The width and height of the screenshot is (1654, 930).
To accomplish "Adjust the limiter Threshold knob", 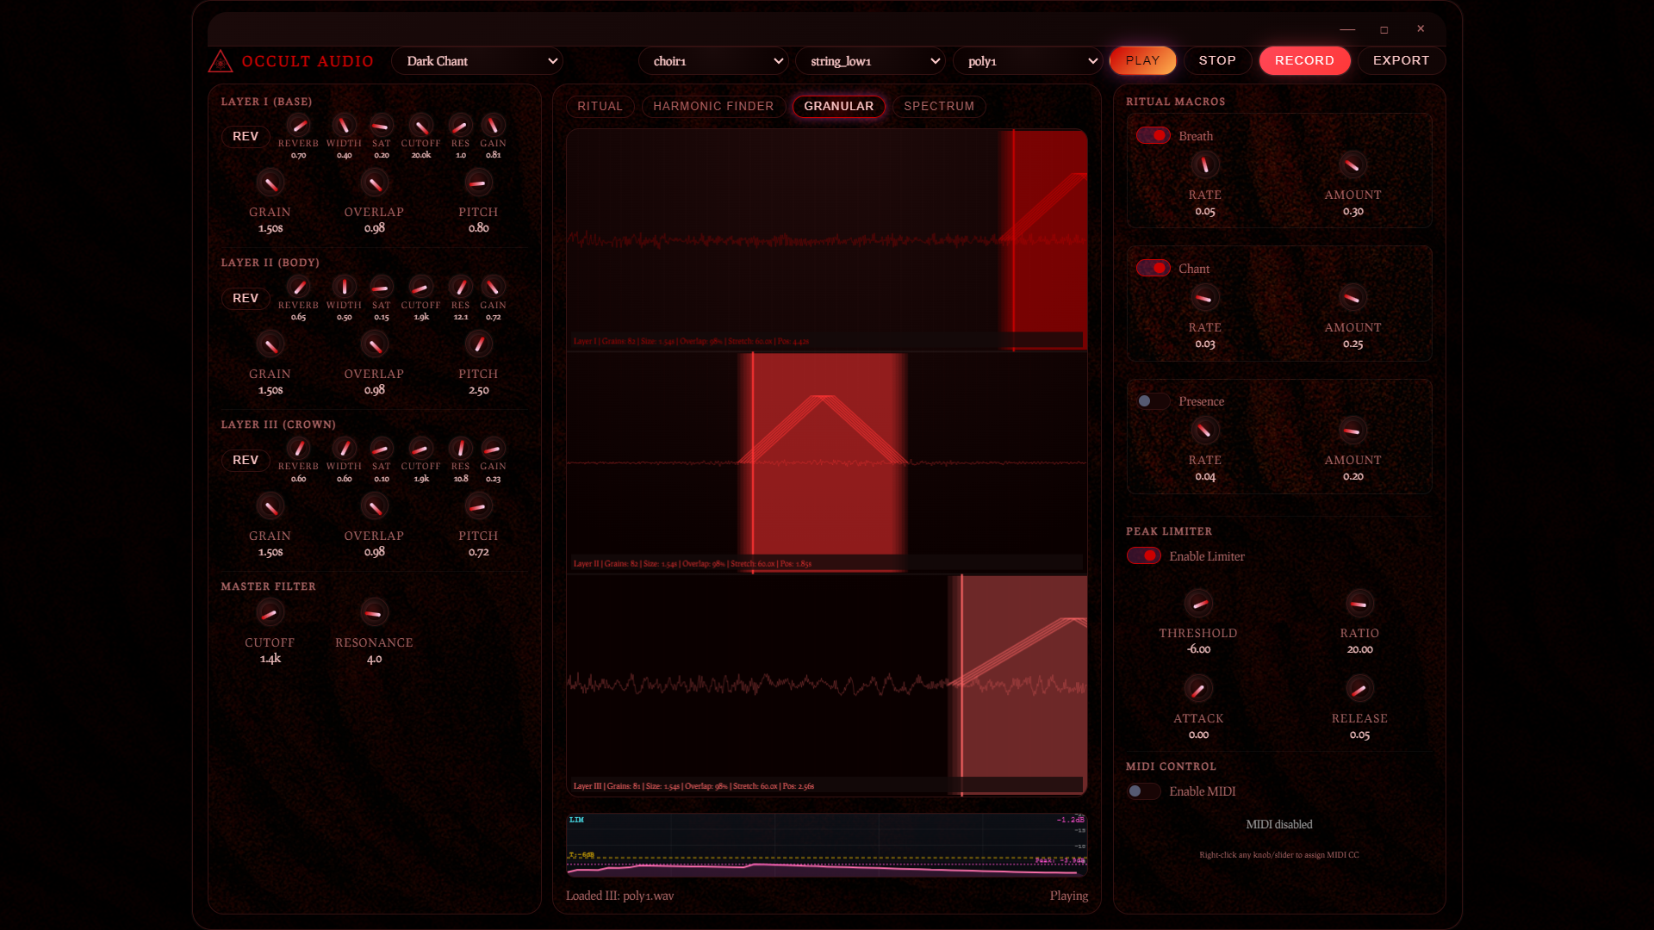I will coord(1199,603).
